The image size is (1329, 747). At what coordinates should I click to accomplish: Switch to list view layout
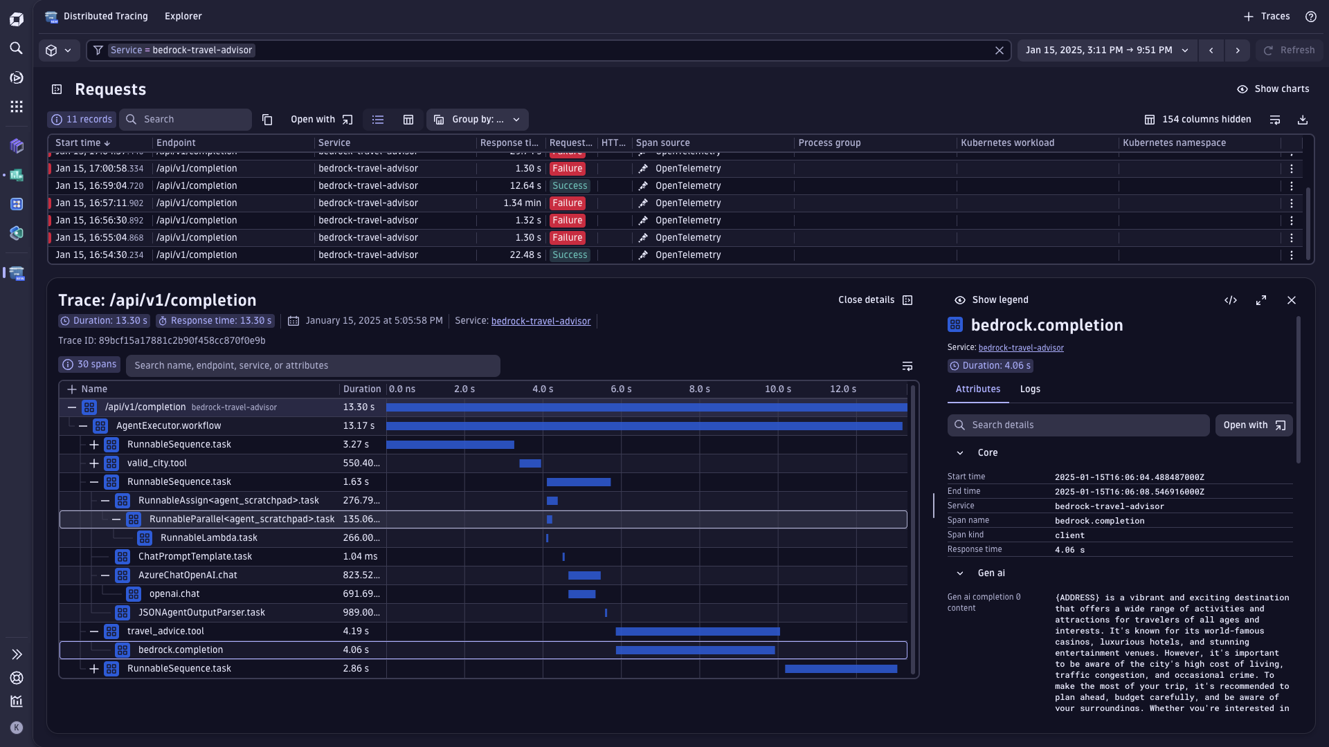pyautogui.click(x=377, y=119)
